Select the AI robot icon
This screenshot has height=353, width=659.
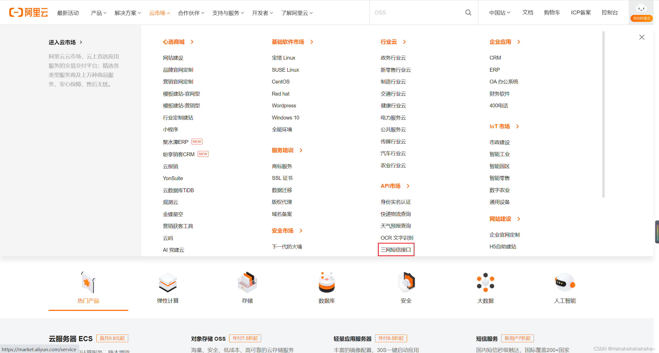(565, 282)
